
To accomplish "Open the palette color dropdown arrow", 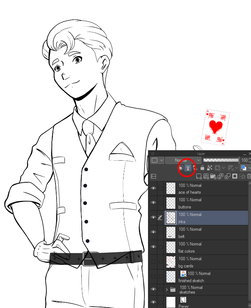I will (161, 160).
